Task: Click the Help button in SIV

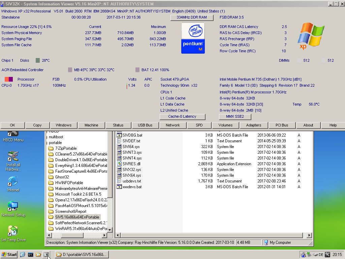Action: click(x=333, y=125)
